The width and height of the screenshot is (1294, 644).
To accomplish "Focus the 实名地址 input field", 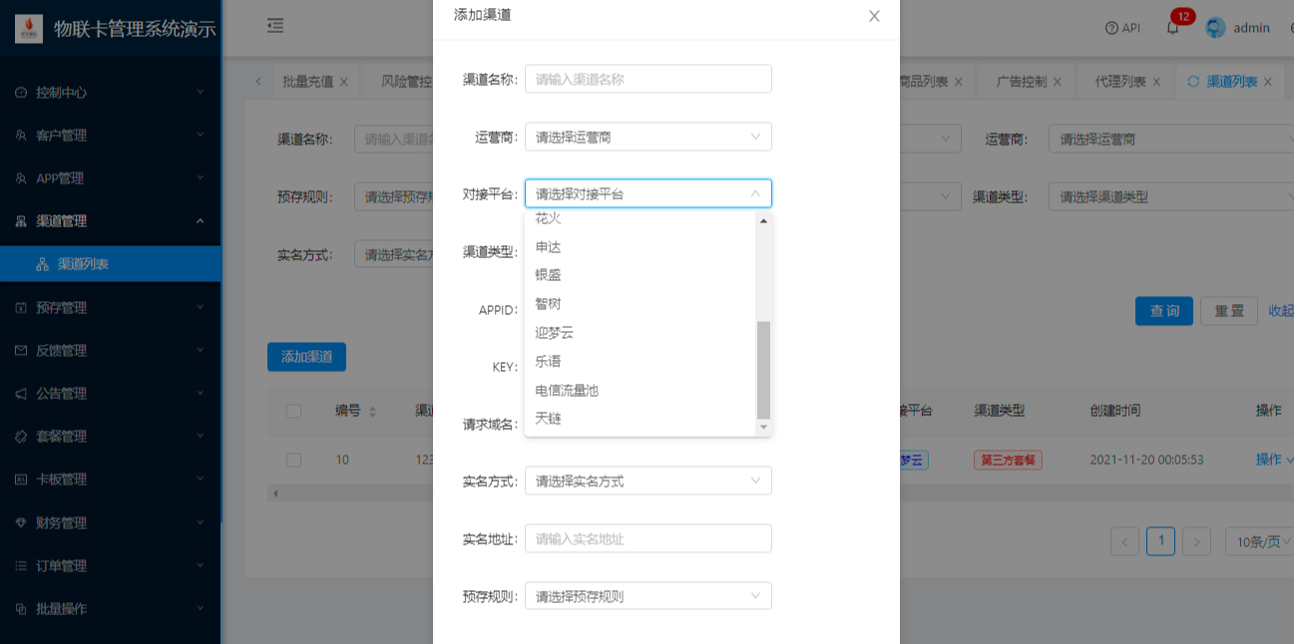I will [x=648, y=538].
